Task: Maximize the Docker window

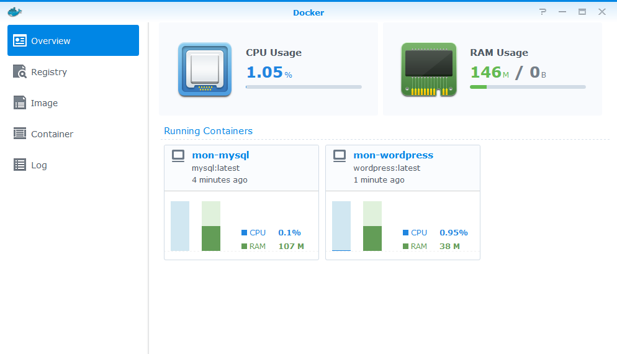Action: pyautogui.click(x=582, y=12)
